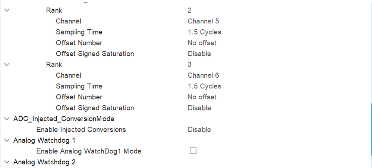Click Rank 2 Offset Signed Saturation Disable value
Screen dimensions: 372x168
pos(199,54)
